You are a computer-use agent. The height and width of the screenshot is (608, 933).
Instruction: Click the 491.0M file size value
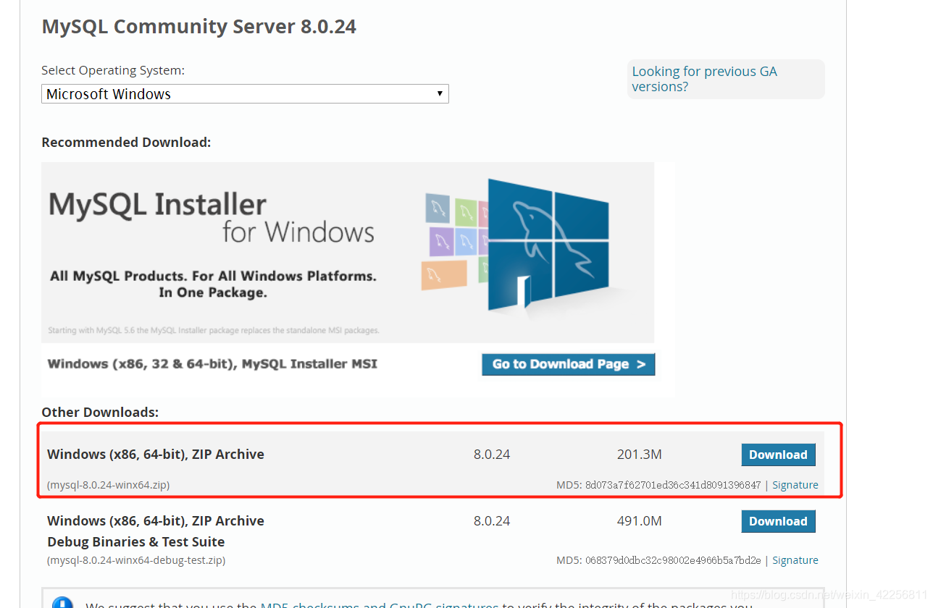click(639, 521)
